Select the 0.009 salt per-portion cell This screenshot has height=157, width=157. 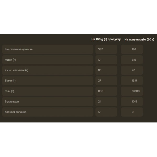tap(132, 91)
